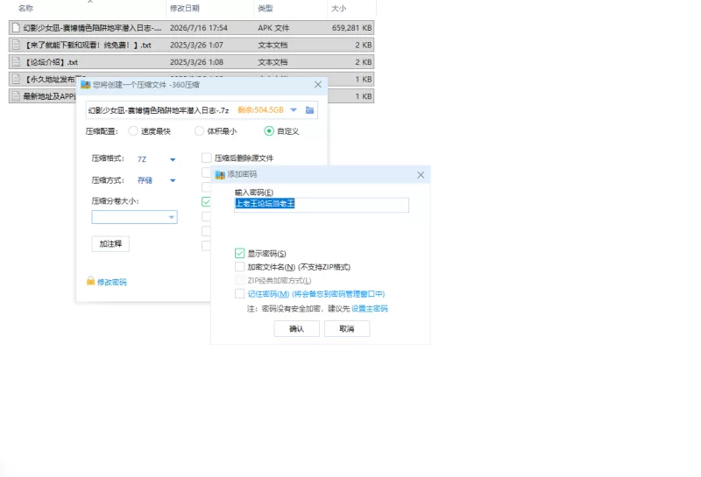Sort file list by 大小 column header
Image resolution: width=701 pixels, height=477 pixels.
338,8
